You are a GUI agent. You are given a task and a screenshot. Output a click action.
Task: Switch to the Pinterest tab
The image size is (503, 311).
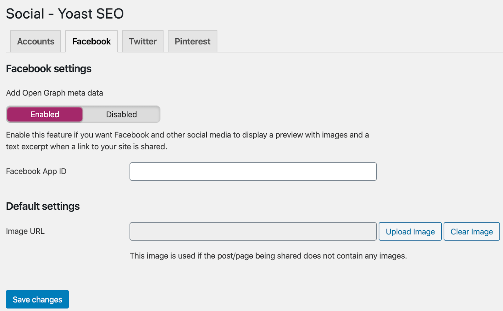point(192,41)
